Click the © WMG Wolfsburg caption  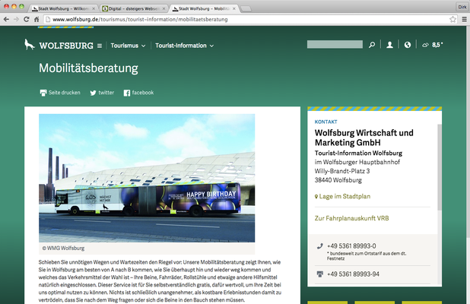click(x=63, y=249)
